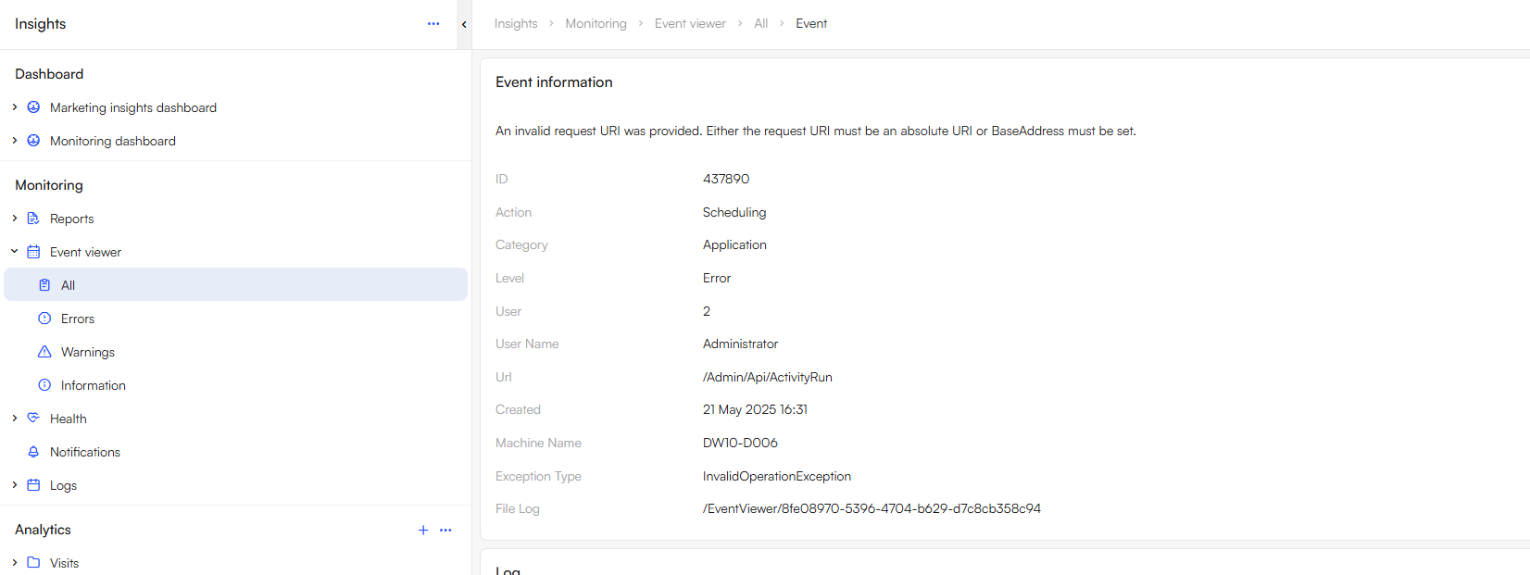The image size is (1530, 575).
Task: Open the Analytics section options menu
Action: coord(445,530)
